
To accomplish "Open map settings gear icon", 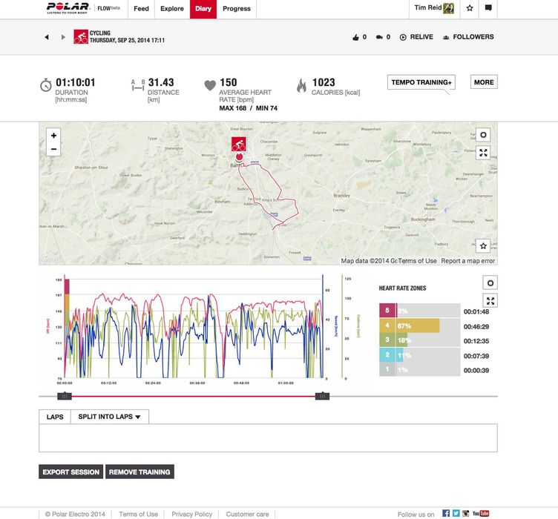I will pyautogui.click(x=483, y=135).
